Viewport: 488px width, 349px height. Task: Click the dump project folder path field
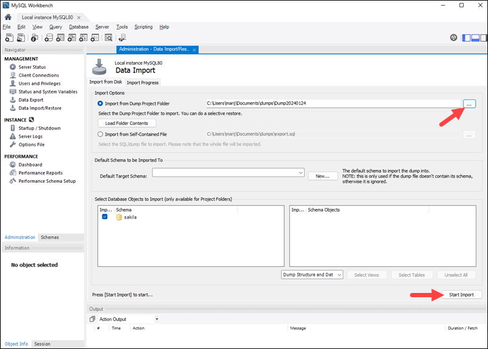tap(333, 104)
